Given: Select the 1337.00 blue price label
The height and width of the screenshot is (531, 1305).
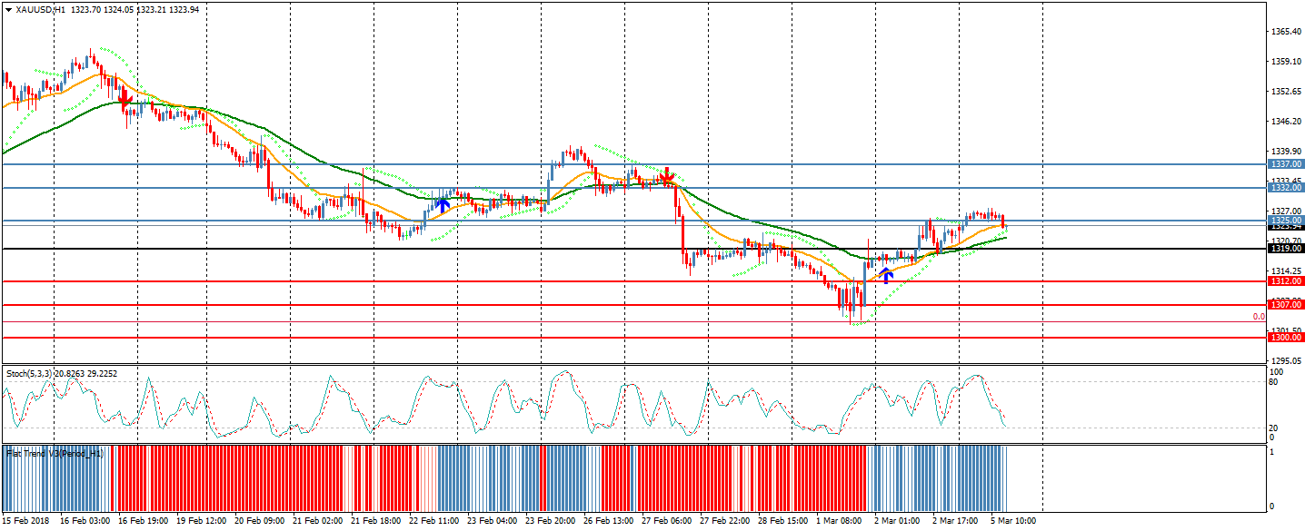Looking at the screenshot, I should [x=1286, y=164].
